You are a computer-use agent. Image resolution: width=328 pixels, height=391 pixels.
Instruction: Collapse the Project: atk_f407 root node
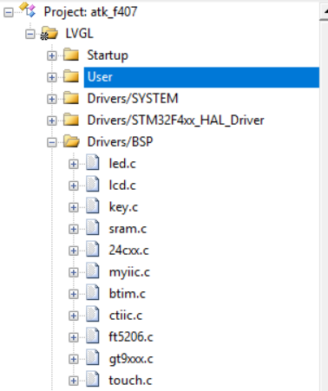tap(9, 12)
